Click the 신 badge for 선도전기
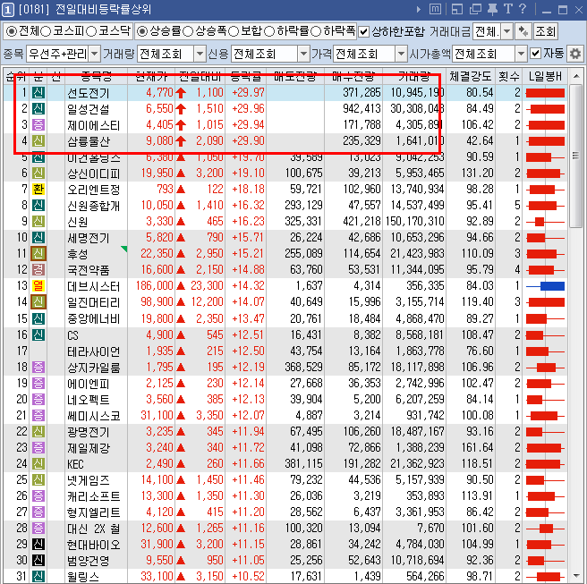This screenshot has width=587, height=584. coord(38,92)
